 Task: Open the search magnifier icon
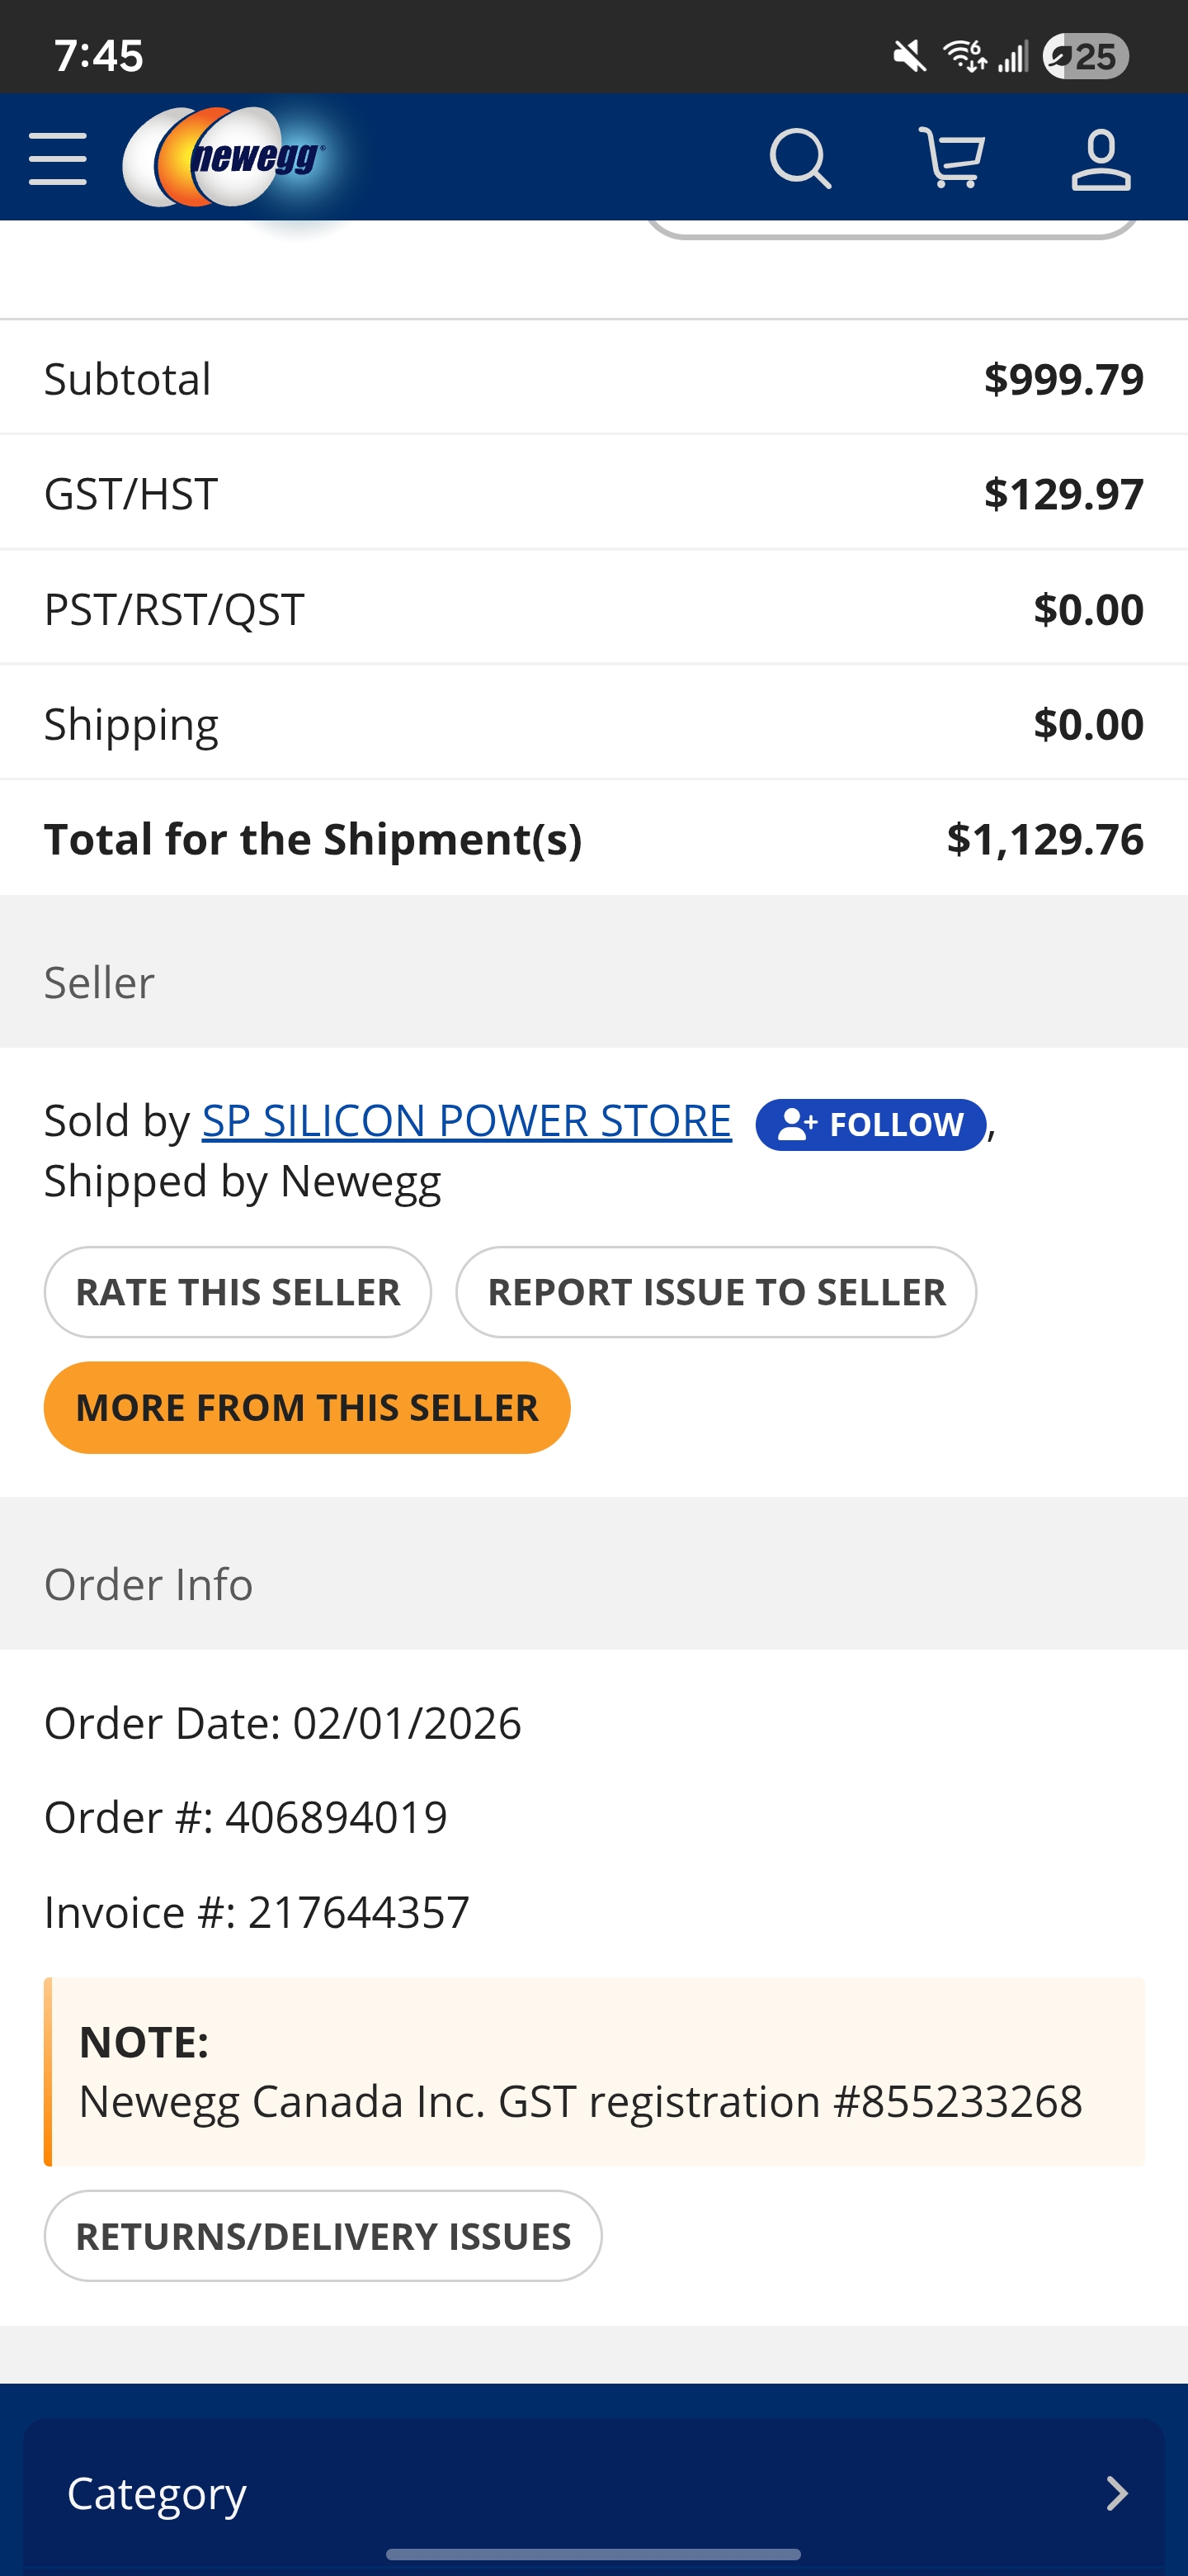(x=799, y=158)
